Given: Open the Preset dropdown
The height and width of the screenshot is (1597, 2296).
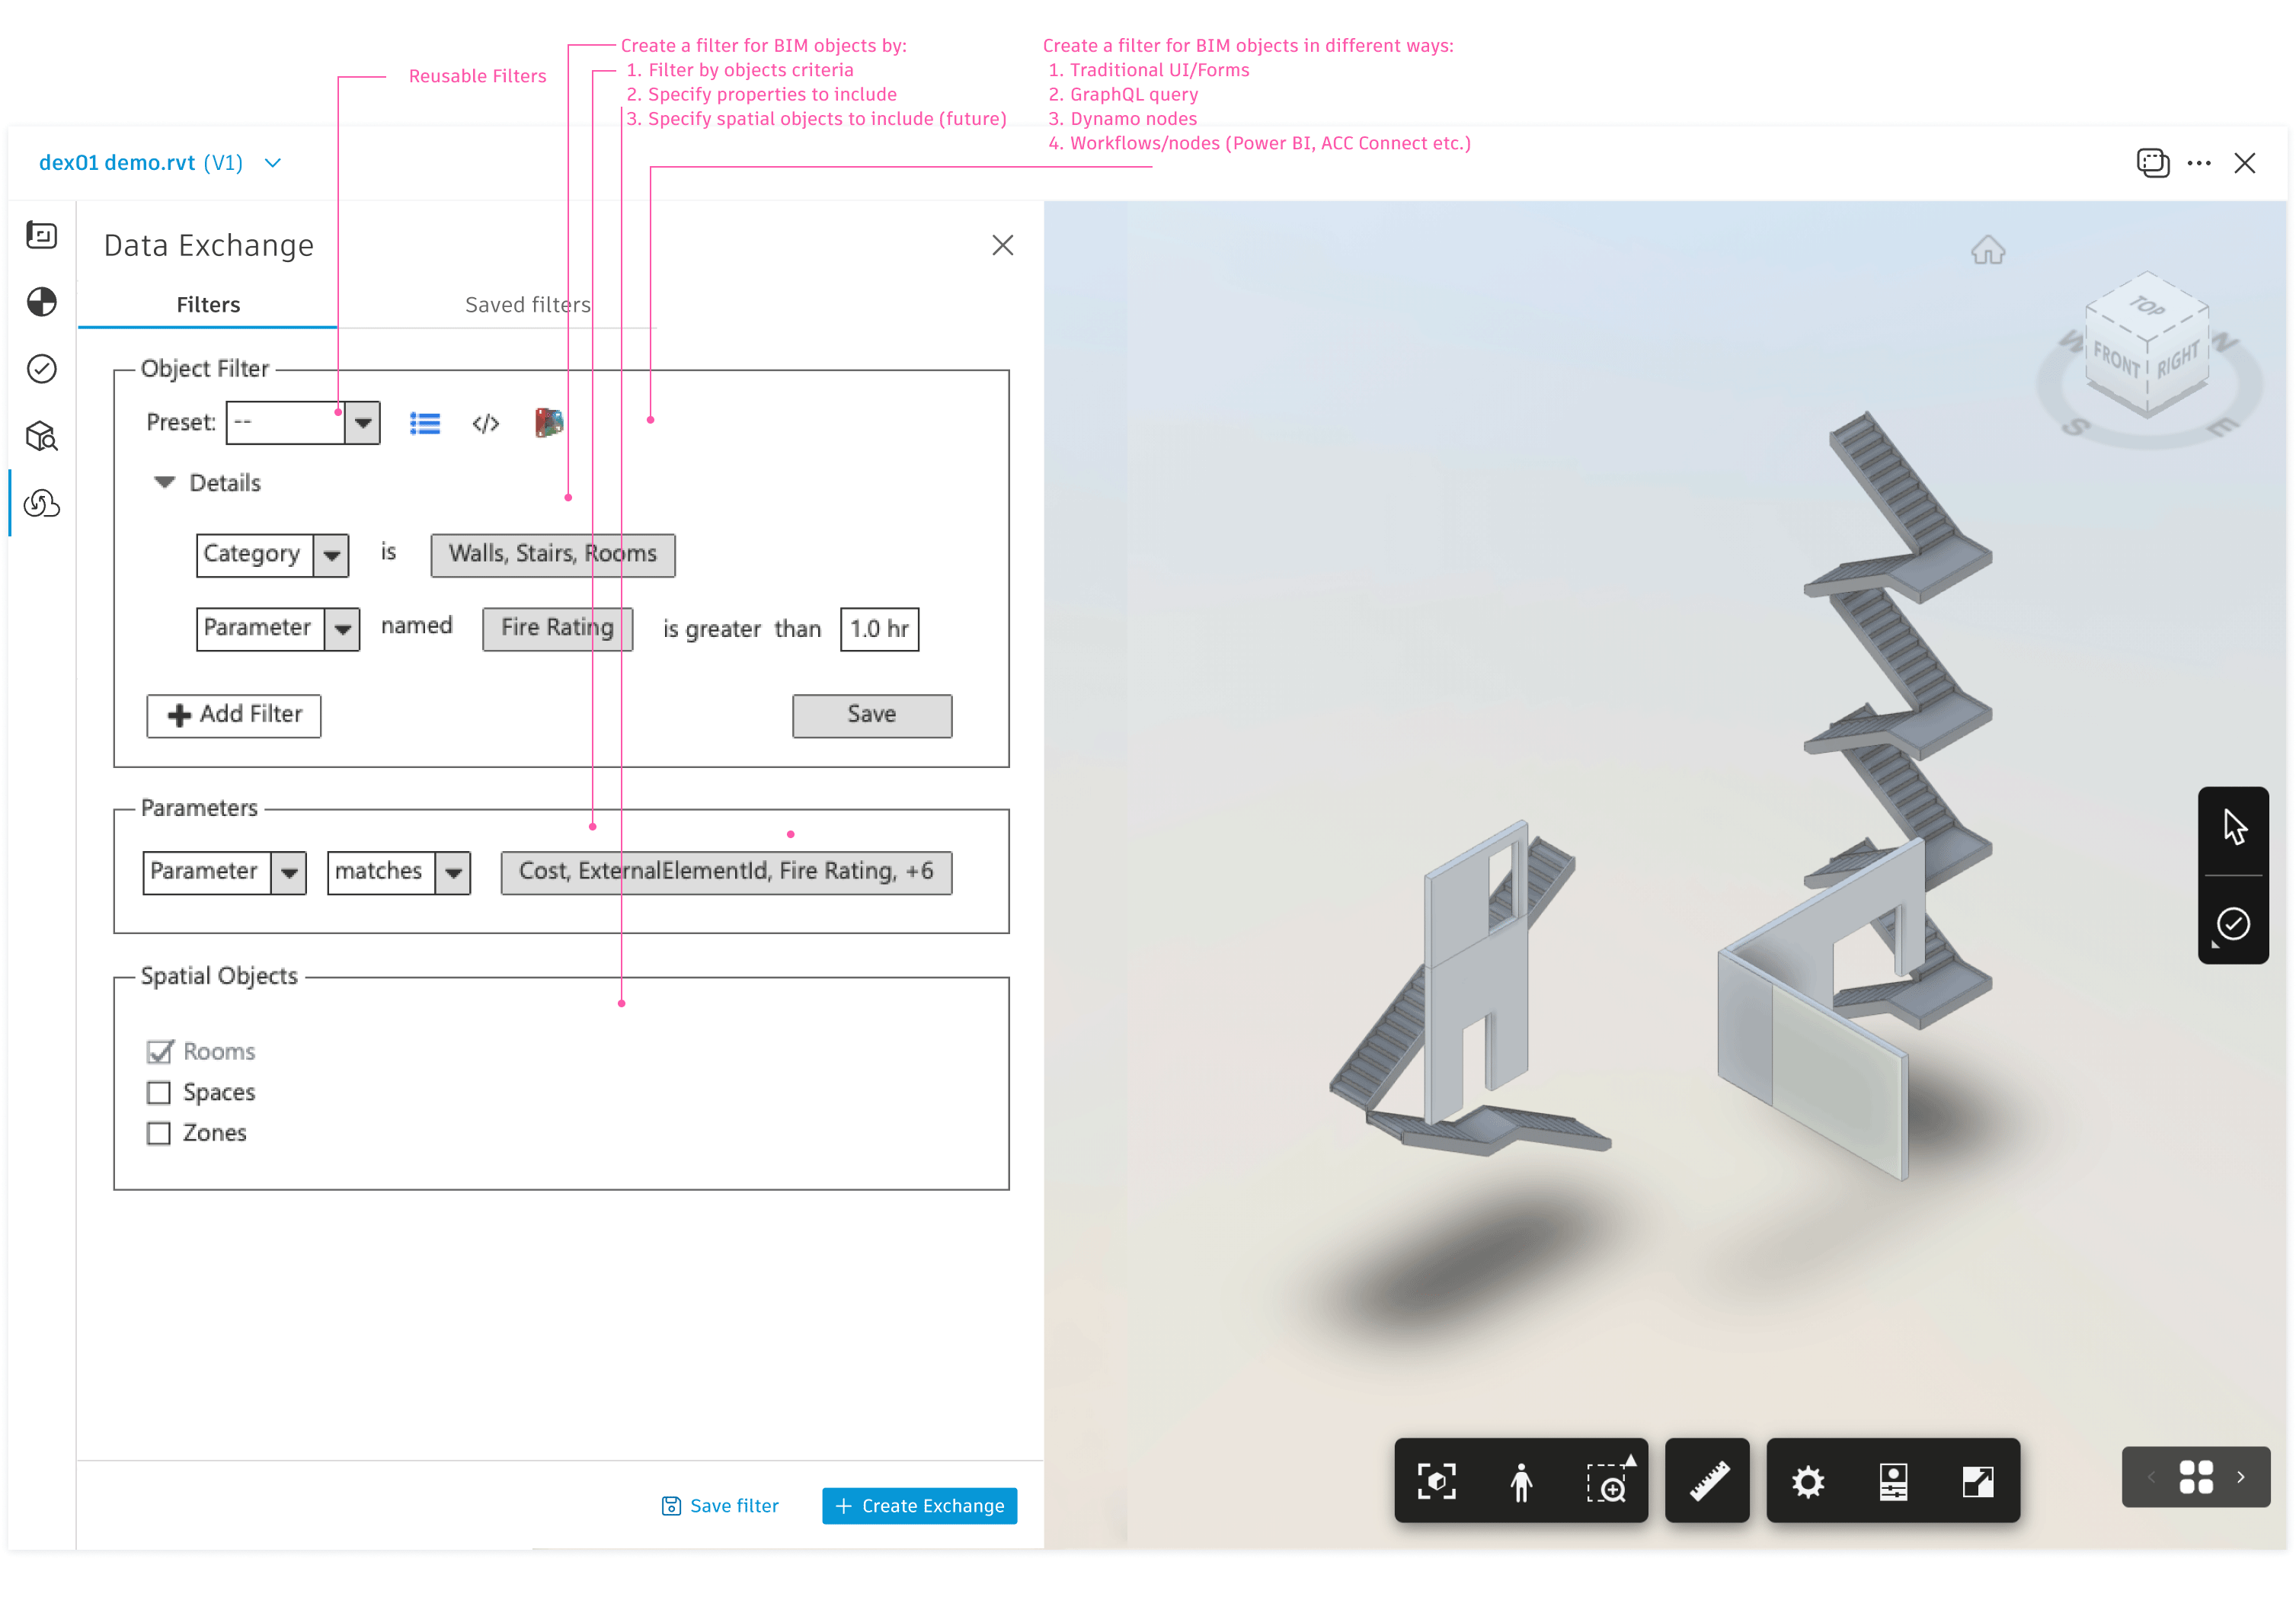Looking at the screenshot, I should 303,422.
